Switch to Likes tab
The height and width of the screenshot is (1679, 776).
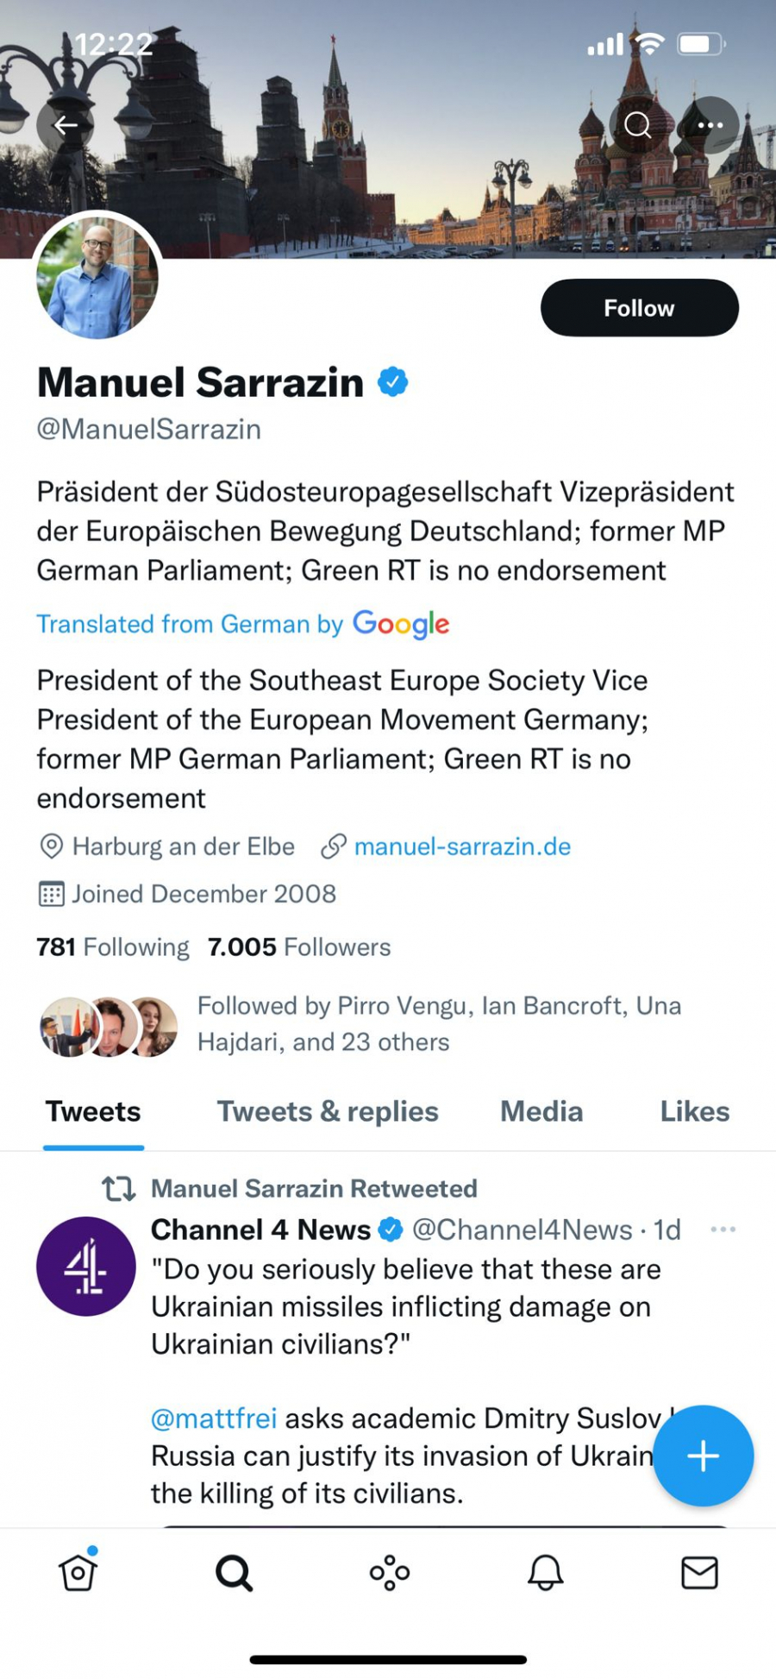coord(694,1111)
